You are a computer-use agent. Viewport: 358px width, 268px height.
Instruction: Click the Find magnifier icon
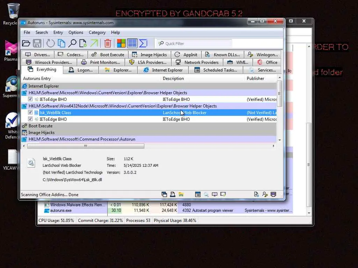click(x=72, y=43)
